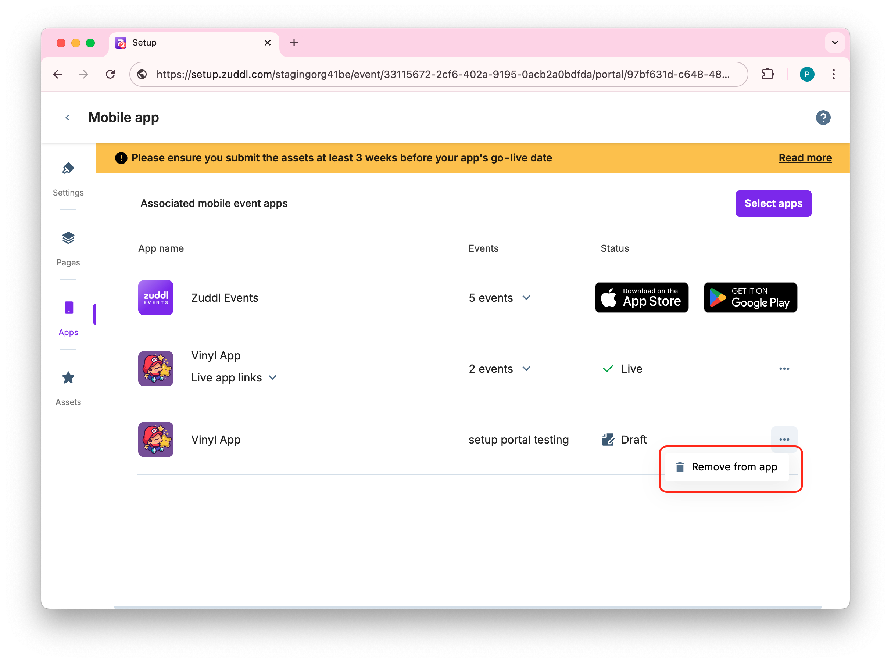Click the help question mark icon
The height and width of the screenshot is (663, 891).
pos(823,118)
